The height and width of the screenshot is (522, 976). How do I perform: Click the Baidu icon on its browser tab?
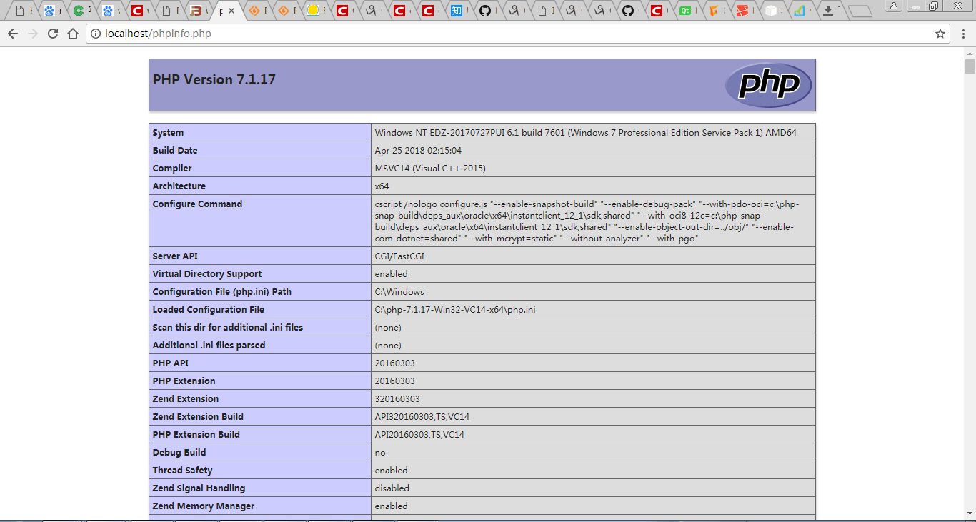pos(49,11)
